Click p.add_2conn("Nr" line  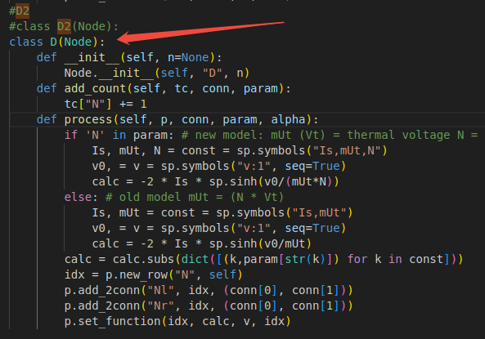[x=209, y=306]
